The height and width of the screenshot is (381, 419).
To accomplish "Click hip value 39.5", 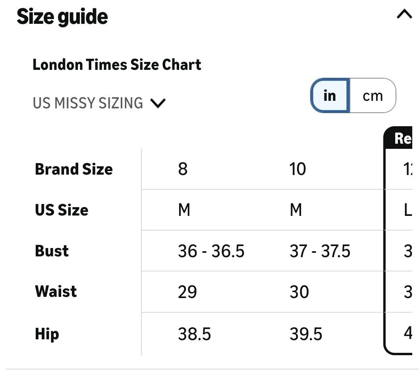I will (x=306, y=334).
